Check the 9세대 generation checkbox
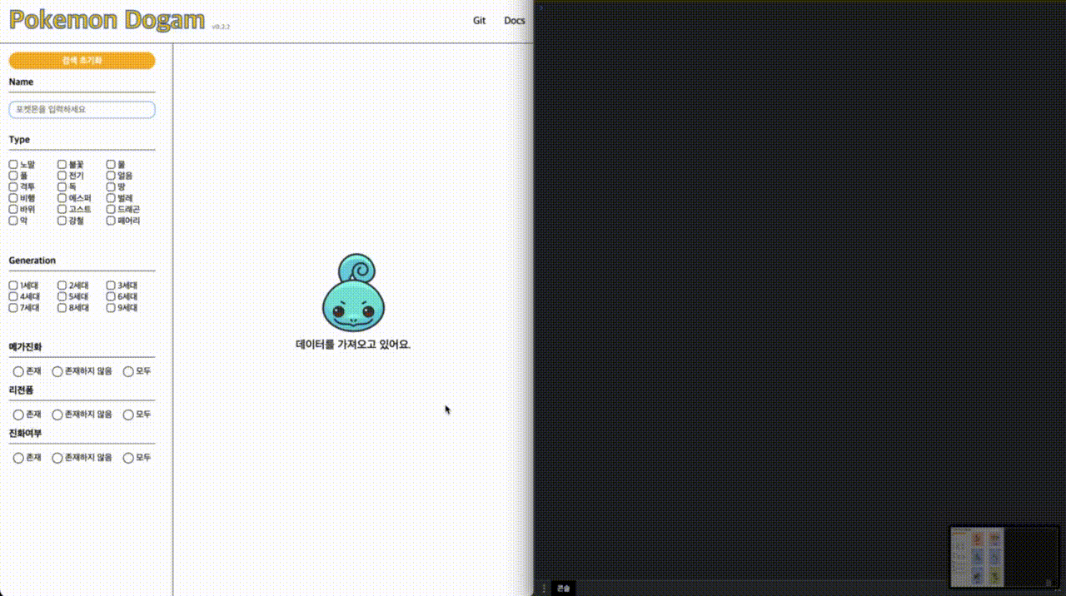This screenshot has width=1066, height=596. (111, 308)
